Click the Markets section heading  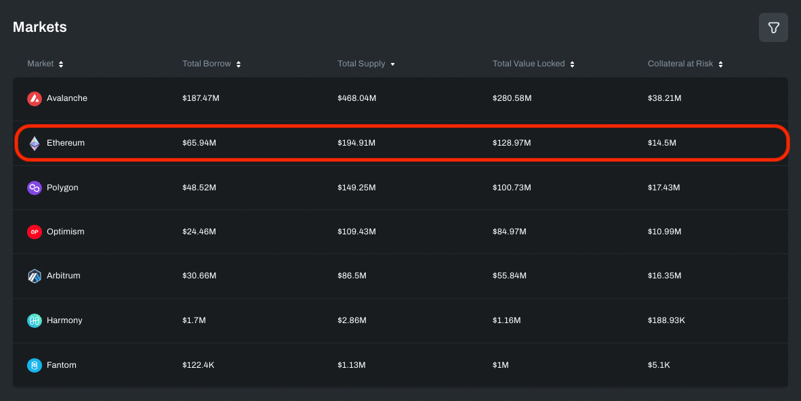click(40, 27)
